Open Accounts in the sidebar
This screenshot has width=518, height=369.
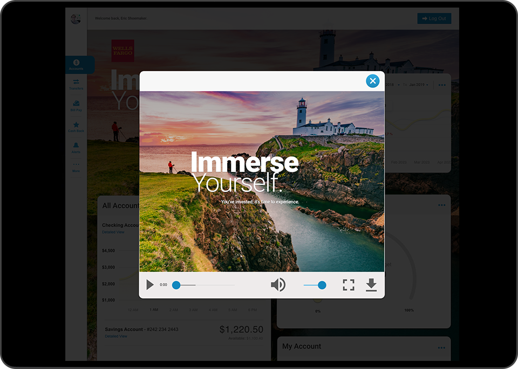(x=76, y=65)
